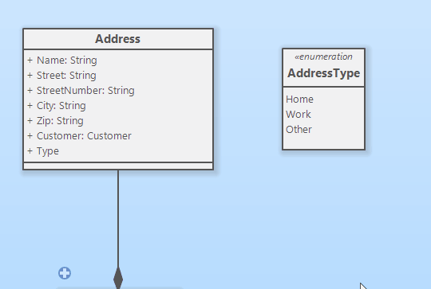Viewport: 431px width, 289px height.
Task: Click the «enumeration stereotype label
Action: (x=323, y=57)
